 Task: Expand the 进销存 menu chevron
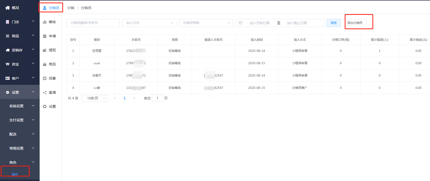pos(33,50)
